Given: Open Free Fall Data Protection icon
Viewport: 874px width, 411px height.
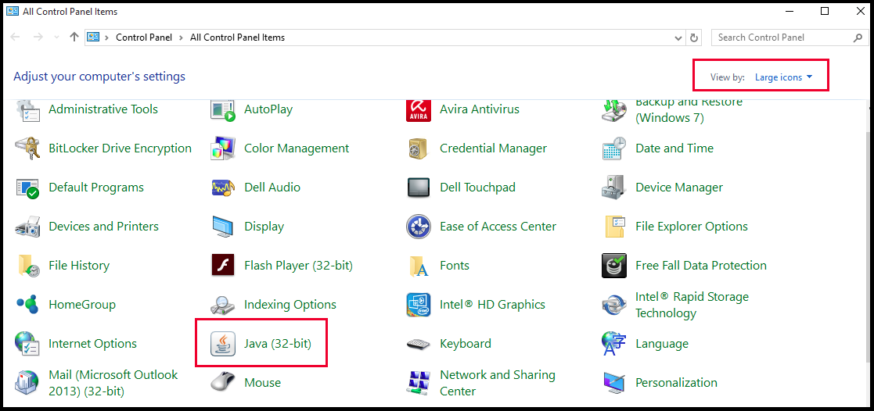Looking at the screenshot, I should 614,265.
